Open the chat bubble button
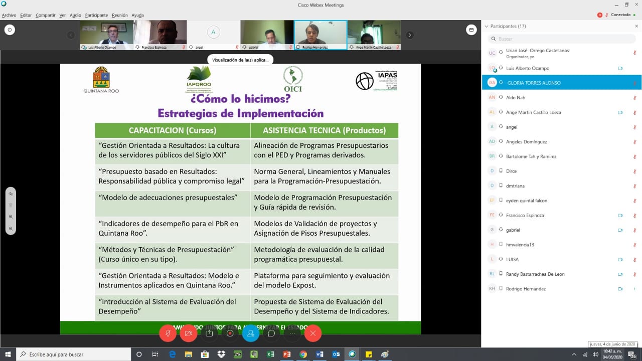Viewport: 642px width, 361px height. tap(271, 333)
